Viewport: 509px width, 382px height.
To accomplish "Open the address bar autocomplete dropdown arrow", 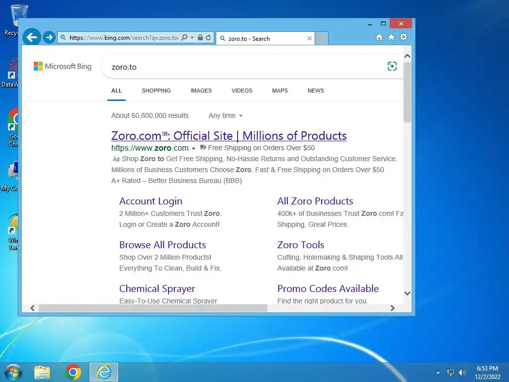I will (192, 38).
